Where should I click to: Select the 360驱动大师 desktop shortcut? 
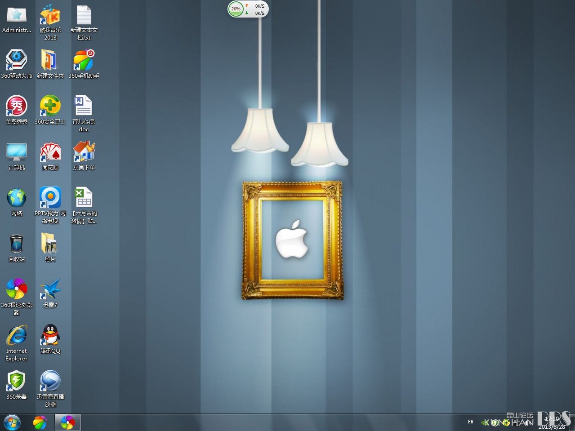[x=17, y=64]
